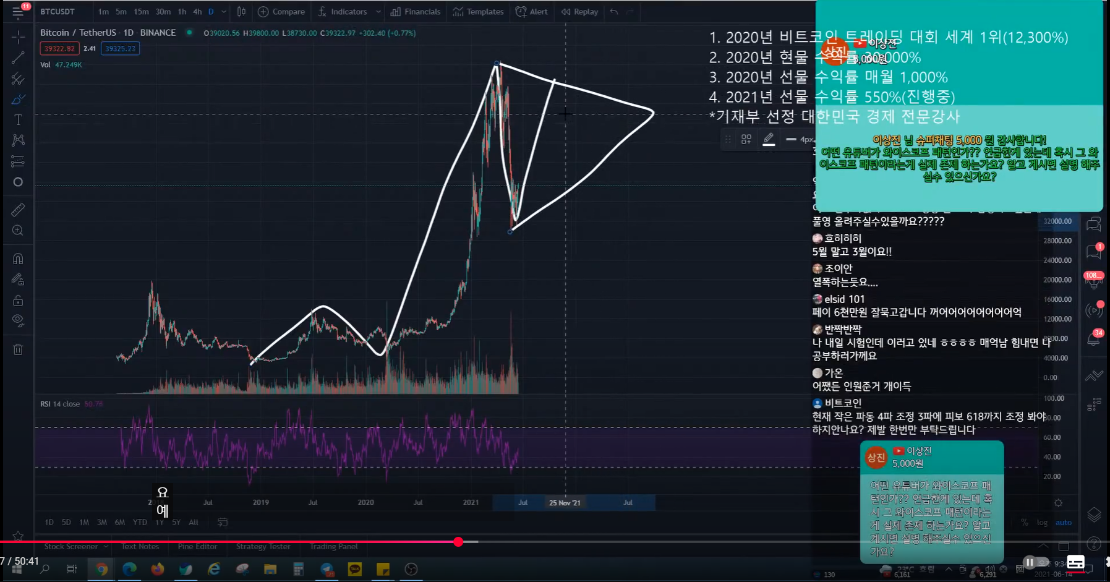Open the Pine Editor tab
The image size is (1110, 582).
point(197,547)
